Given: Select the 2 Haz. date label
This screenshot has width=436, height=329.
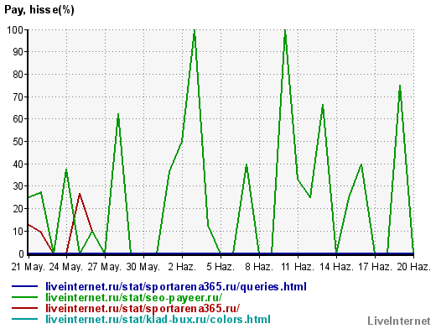Looking at the screenshot, I should [x=182, y=267].
